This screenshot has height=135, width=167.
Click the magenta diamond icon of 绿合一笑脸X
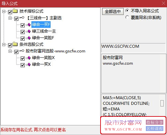tap(29, 58)
